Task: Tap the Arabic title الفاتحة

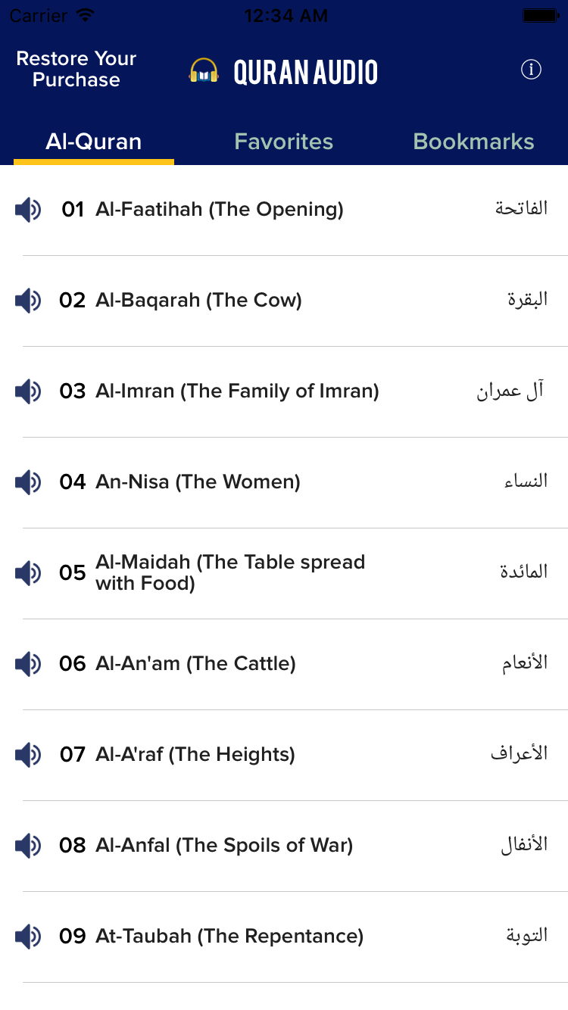Action: (521, 209)
